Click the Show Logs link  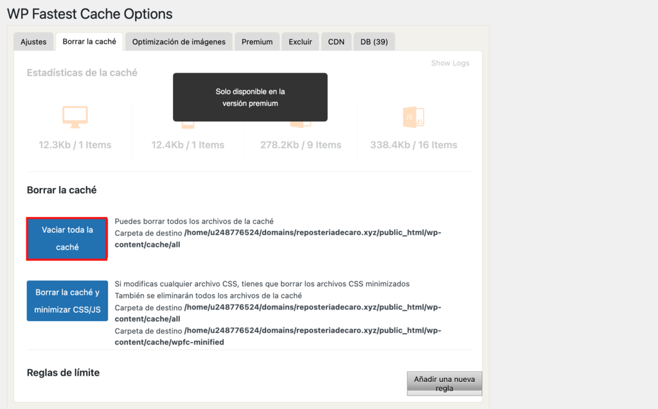(x=450, y=63)
